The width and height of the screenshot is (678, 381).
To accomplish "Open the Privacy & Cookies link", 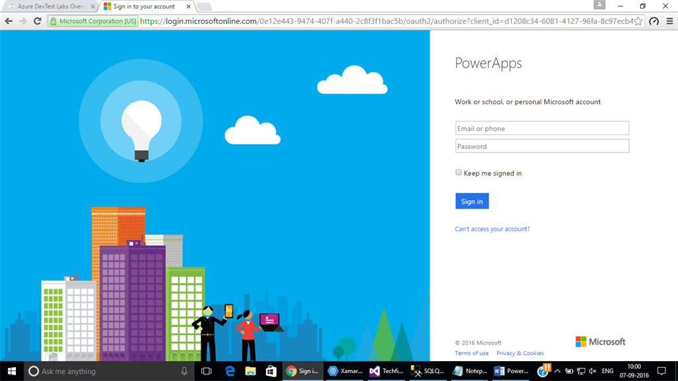I will (520, 353).
